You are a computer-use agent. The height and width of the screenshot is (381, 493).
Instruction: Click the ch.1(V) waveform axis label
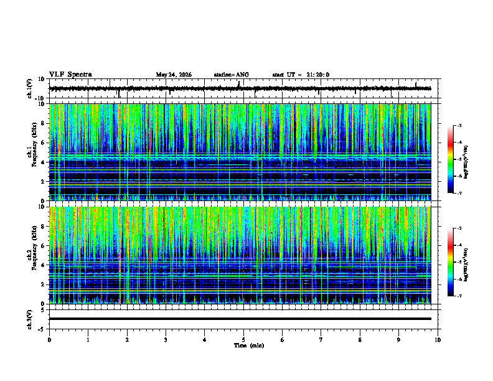tap(30, 88)
